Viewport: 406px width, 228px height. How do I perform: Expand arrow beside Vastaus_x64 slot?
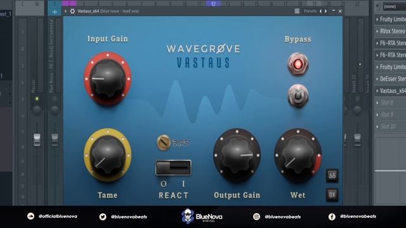tap(377, 91)
